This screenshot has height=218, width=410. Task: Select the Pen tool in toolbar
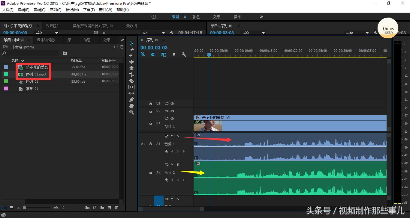click(131, 100)
